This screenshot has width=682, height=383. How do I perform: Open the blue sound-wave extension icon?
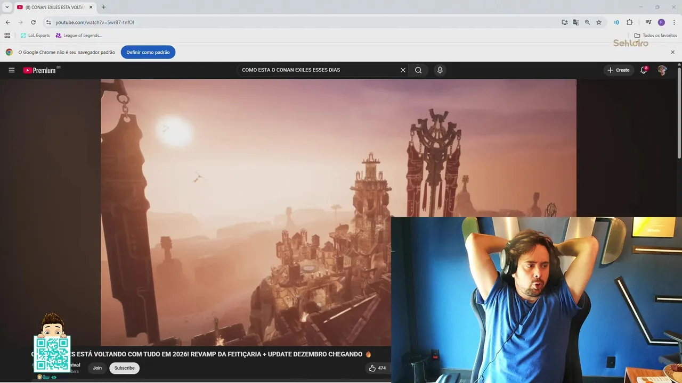[616, 22]
